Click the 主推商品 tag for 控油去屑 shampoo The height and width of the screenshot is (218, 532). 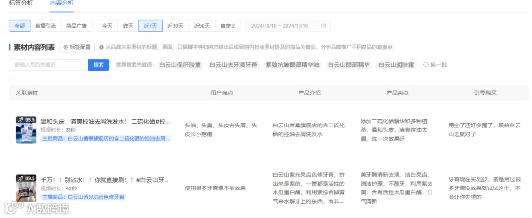point(105,139)
